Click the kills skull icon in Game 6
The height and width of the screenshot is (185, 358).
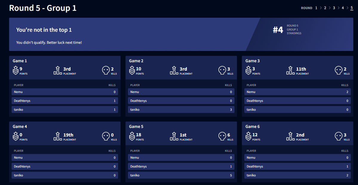coord(339,136)
